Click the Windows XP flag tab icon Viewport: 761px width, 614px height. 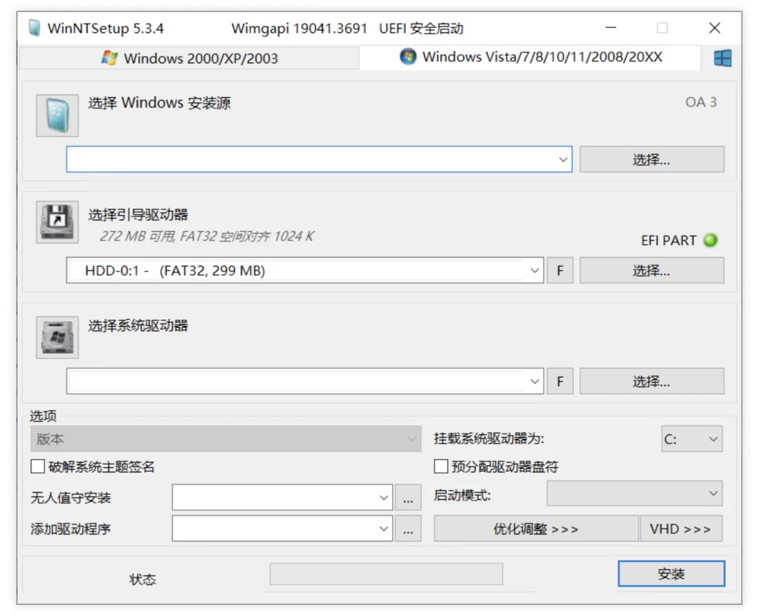[x=109, y=58]
